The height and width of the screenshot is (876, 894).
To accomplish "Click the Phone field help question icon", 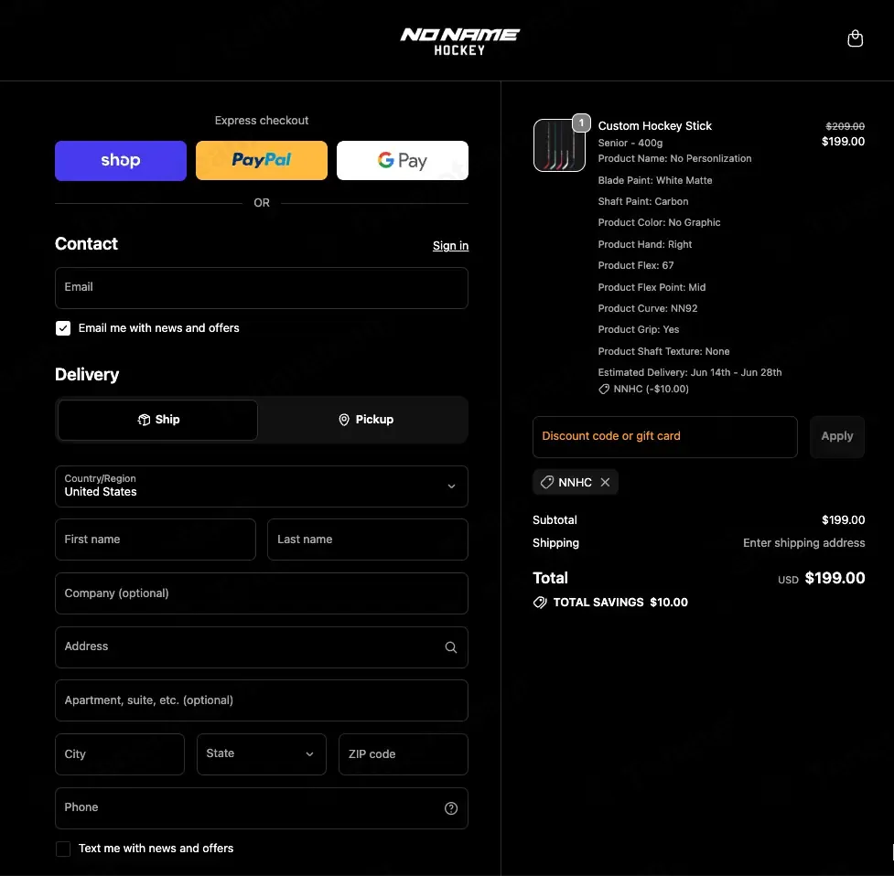I will (x=450, y=808).
